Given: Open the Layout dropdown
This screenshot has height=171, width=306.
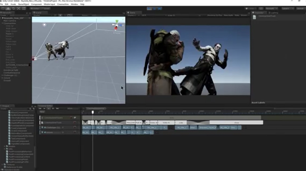Looking at the screenshot, I should click(301, 8).
